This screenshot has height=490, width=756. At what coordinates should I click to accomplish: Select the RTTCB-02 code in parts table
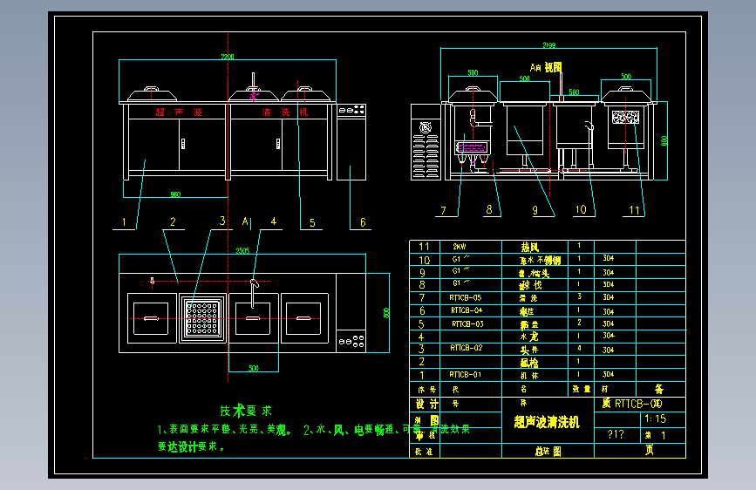(466, 348)
